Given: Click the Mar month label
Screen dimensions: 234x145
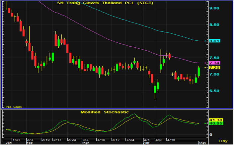Looking at the screenshot, I should click(x=85, y=143).
